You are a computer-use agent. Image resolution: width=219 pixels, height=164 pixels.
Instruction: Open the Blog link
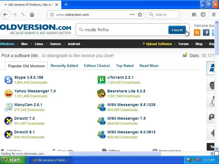click(199, 44)
